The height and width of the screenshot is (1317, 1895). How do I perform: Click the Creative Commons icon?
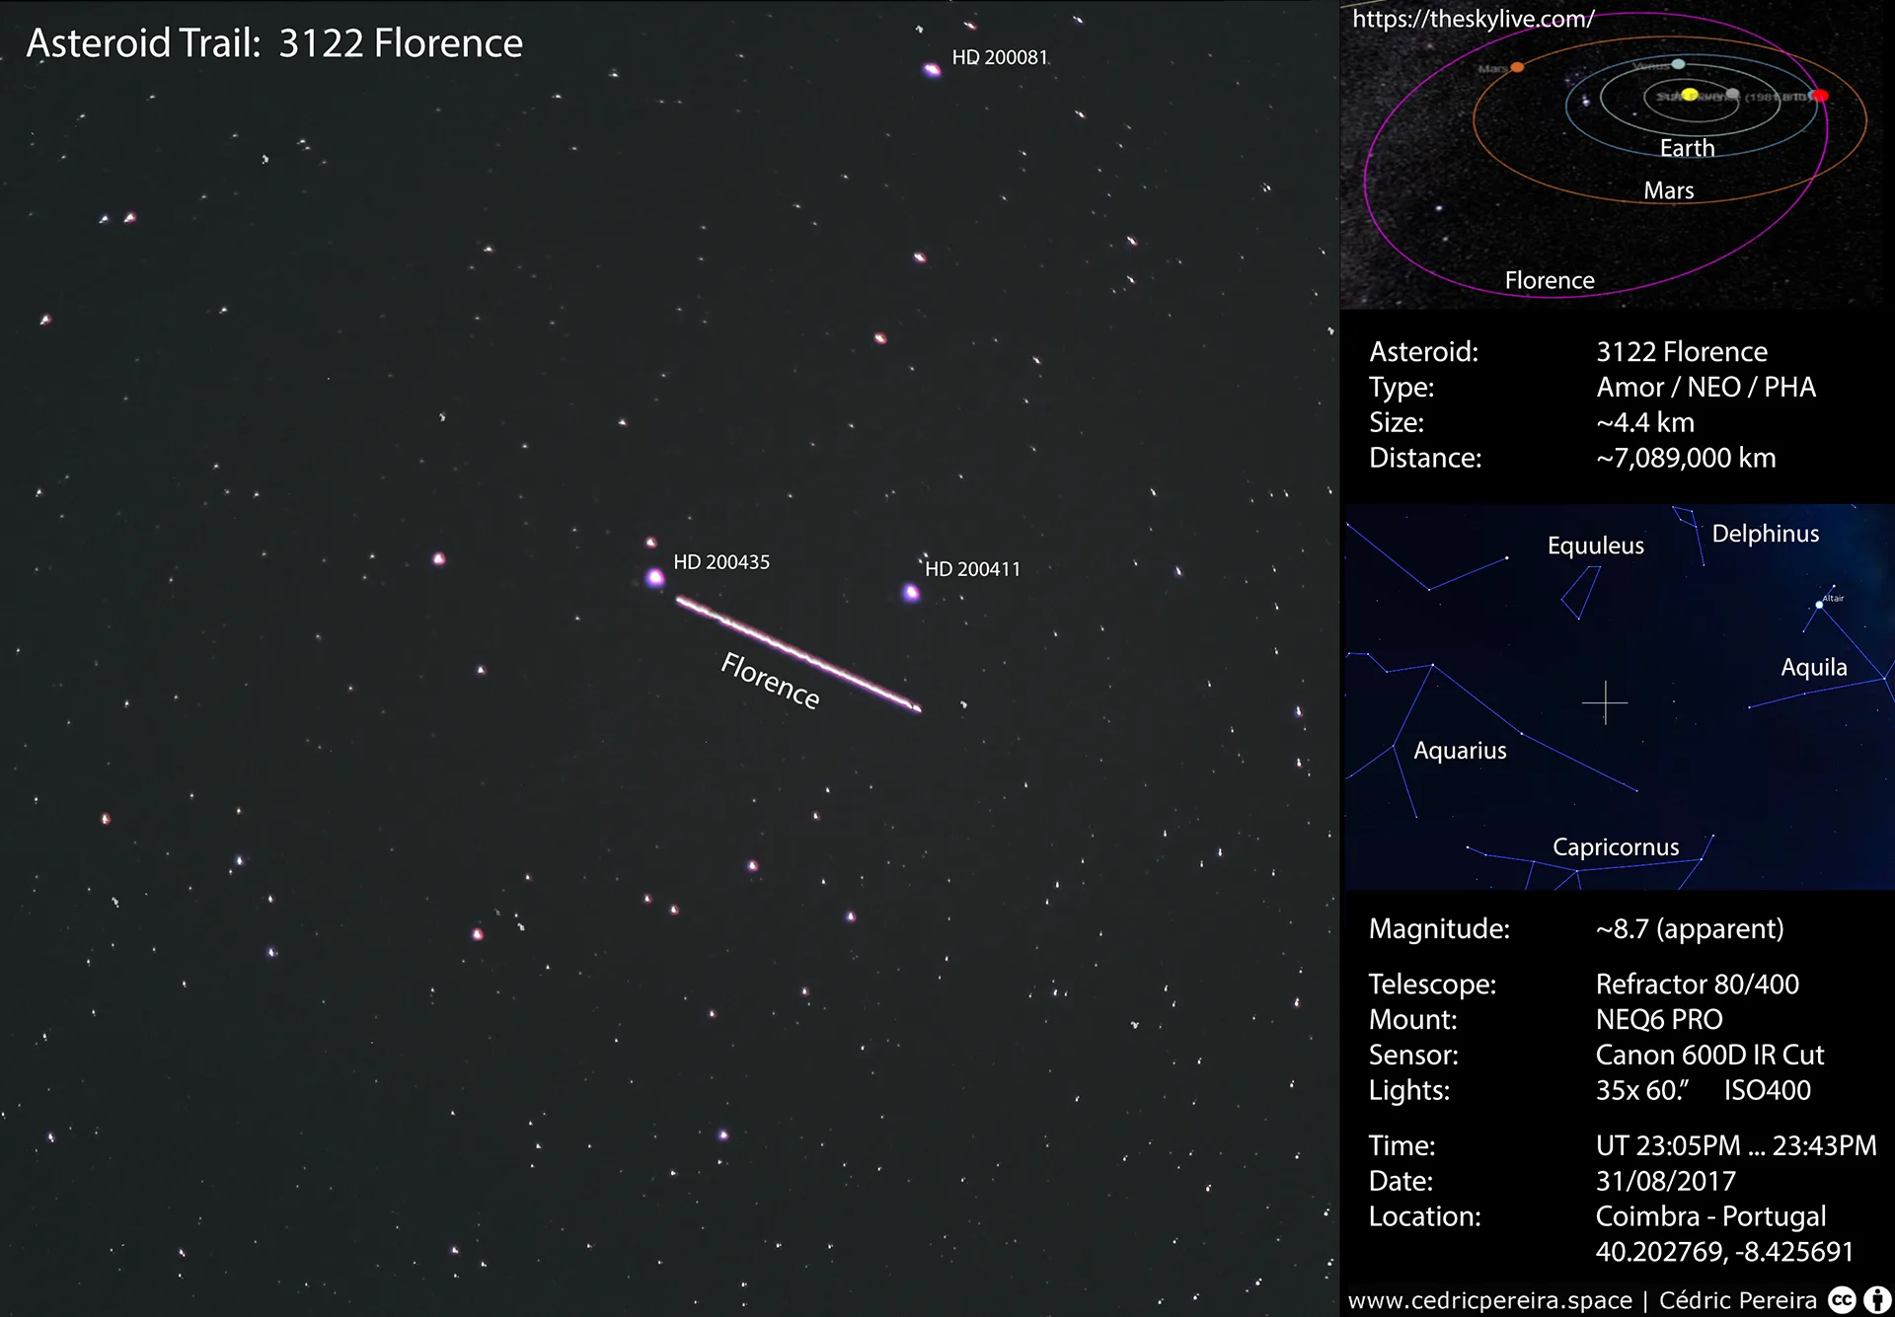(x=1842, y=1300)
